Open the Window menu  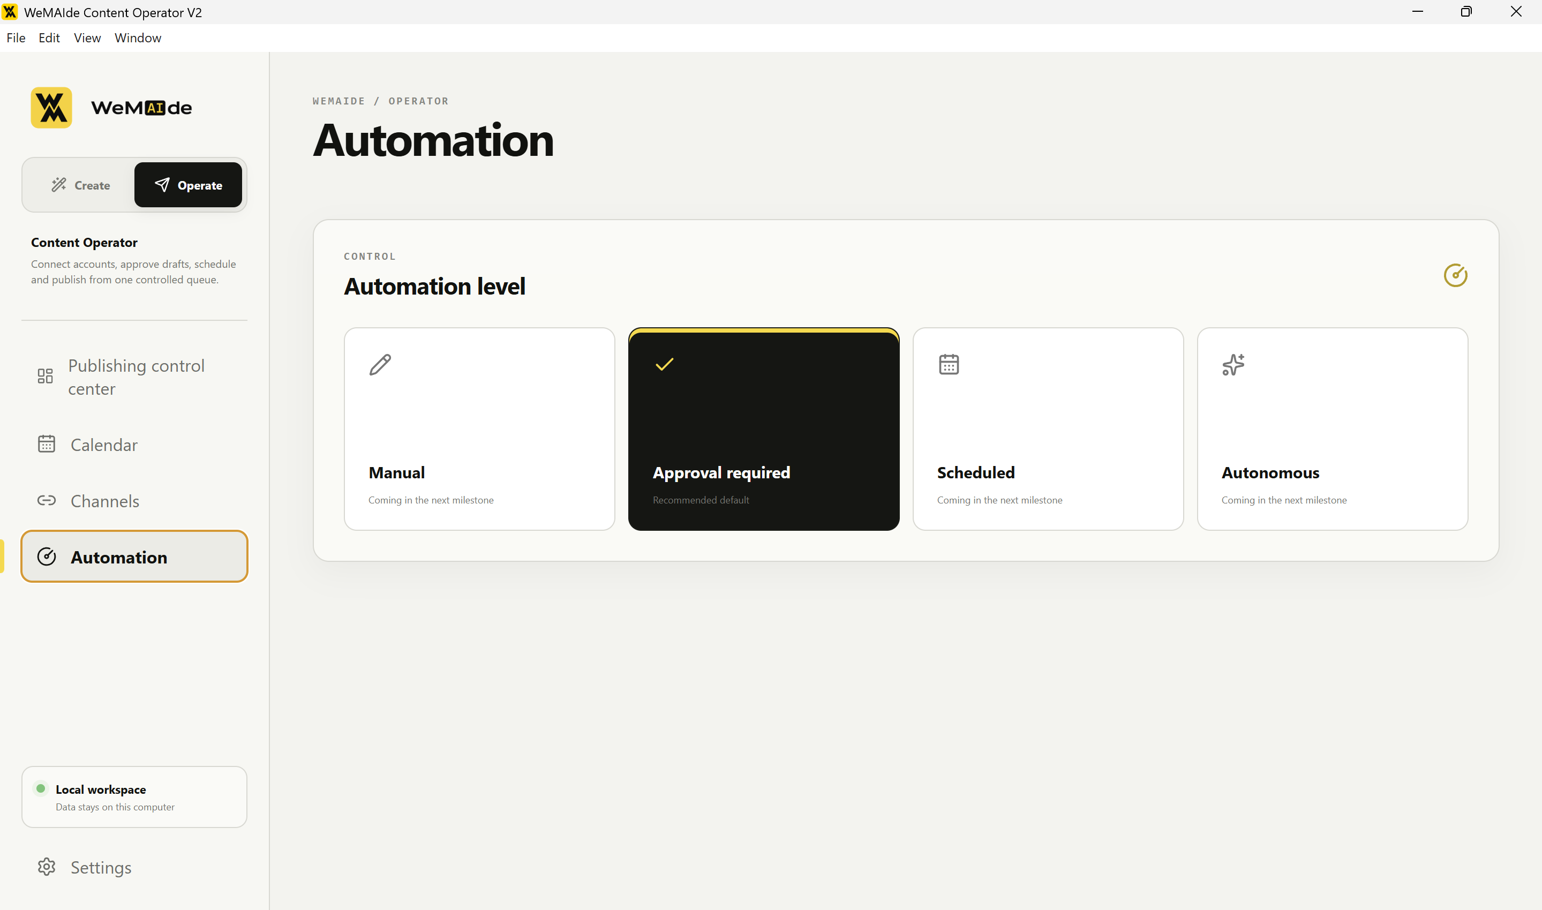pyautogui.click(x=138, y=38)
